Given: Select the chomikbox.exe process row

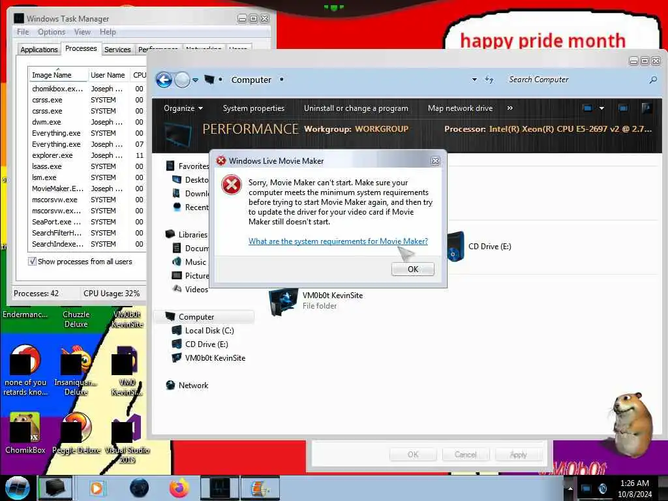Looking at the screenshot, I should click(x=87, y=89).
